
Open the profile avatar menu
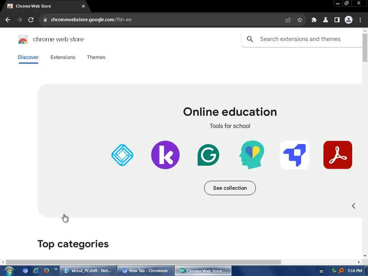coord(348,20)
